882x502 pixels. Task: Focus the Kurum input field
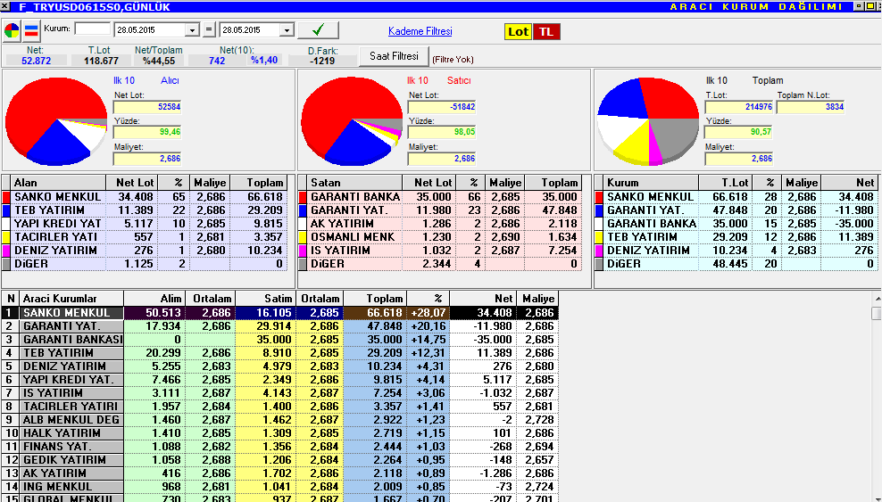click(92, 29)
